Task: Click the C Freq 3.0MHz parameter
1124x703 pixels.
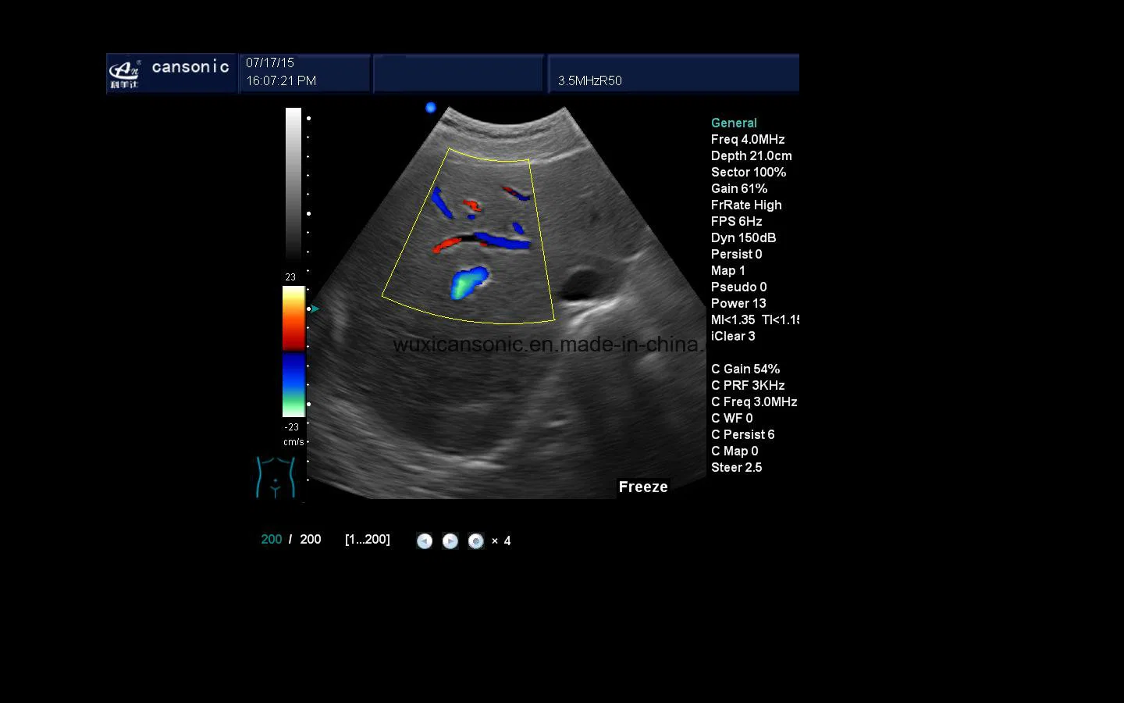Action: tap(754, 401)
